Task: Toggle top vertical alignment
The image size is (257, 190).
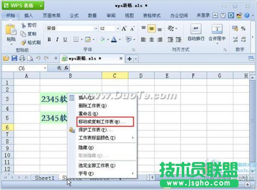Action: 143,28
